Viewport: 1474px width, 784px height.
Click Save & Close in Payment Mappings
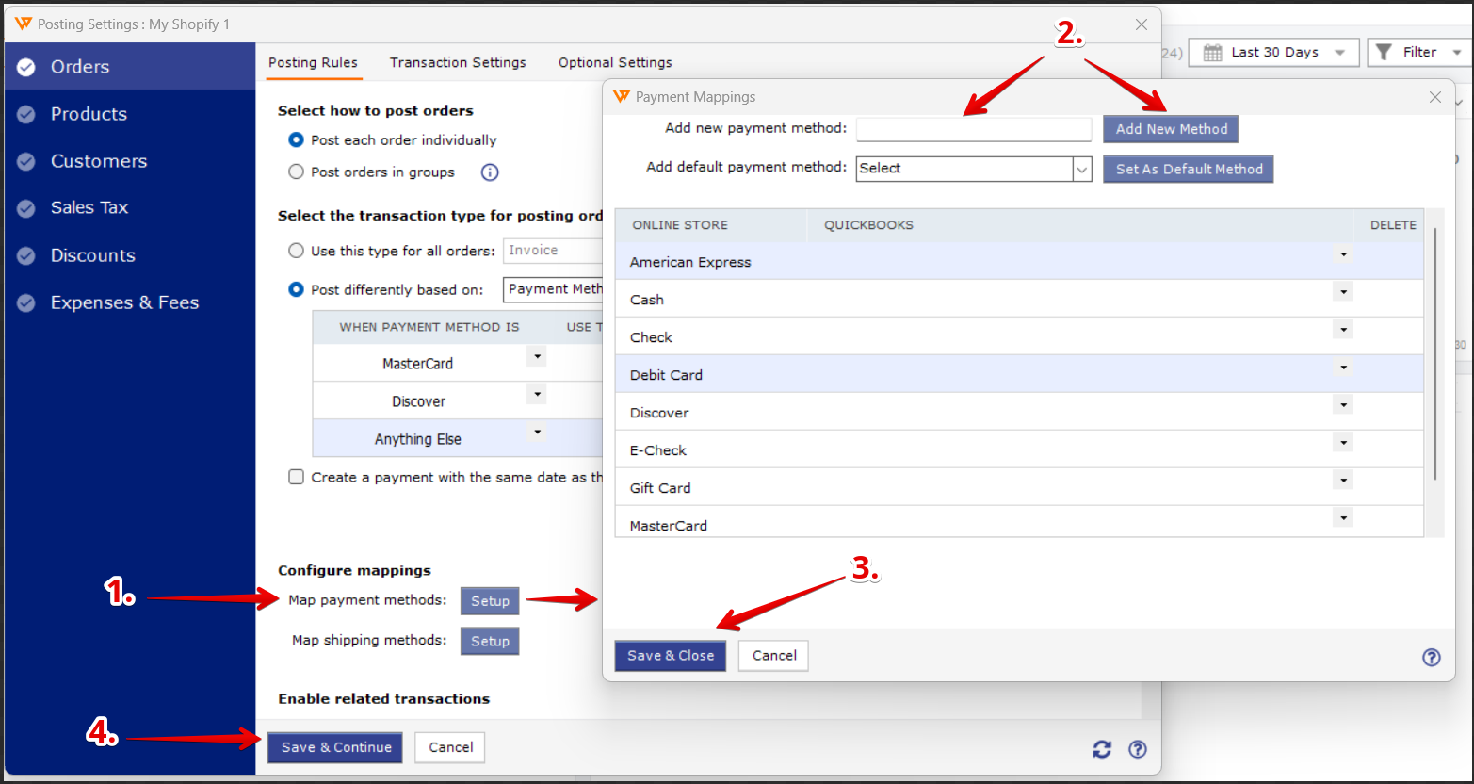[x=671, y=656]
